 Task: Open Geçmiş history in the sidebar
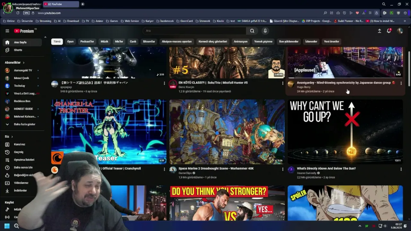pyautogui.click(x=22, y=152)
